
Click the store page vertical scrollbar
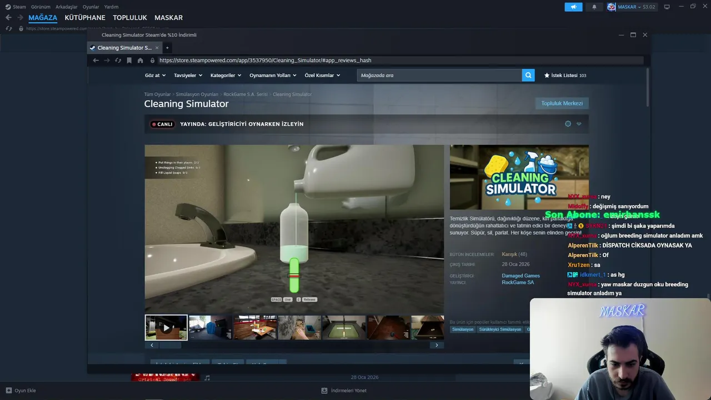pos(647,87)
